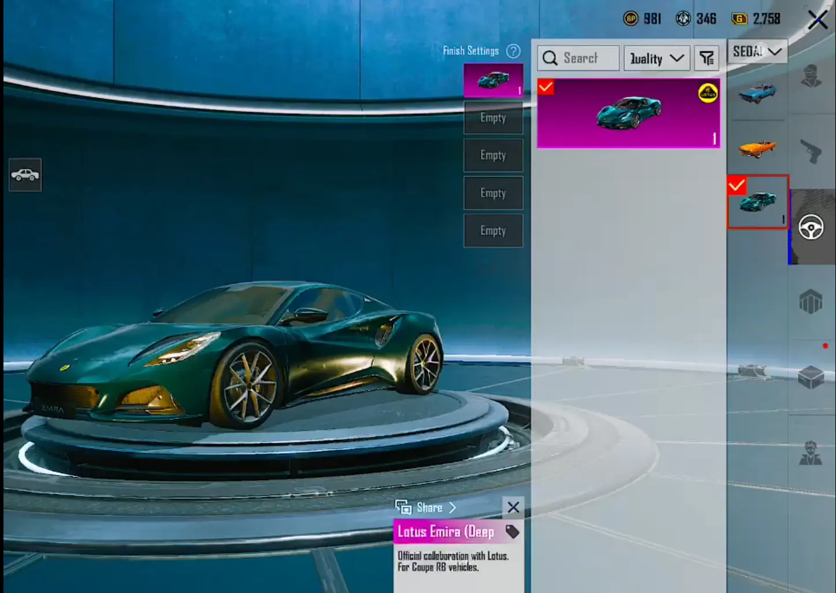The image size is (836, 593).
Task: Expand the Quality dropdown
Action: click(x=657, y=58)
